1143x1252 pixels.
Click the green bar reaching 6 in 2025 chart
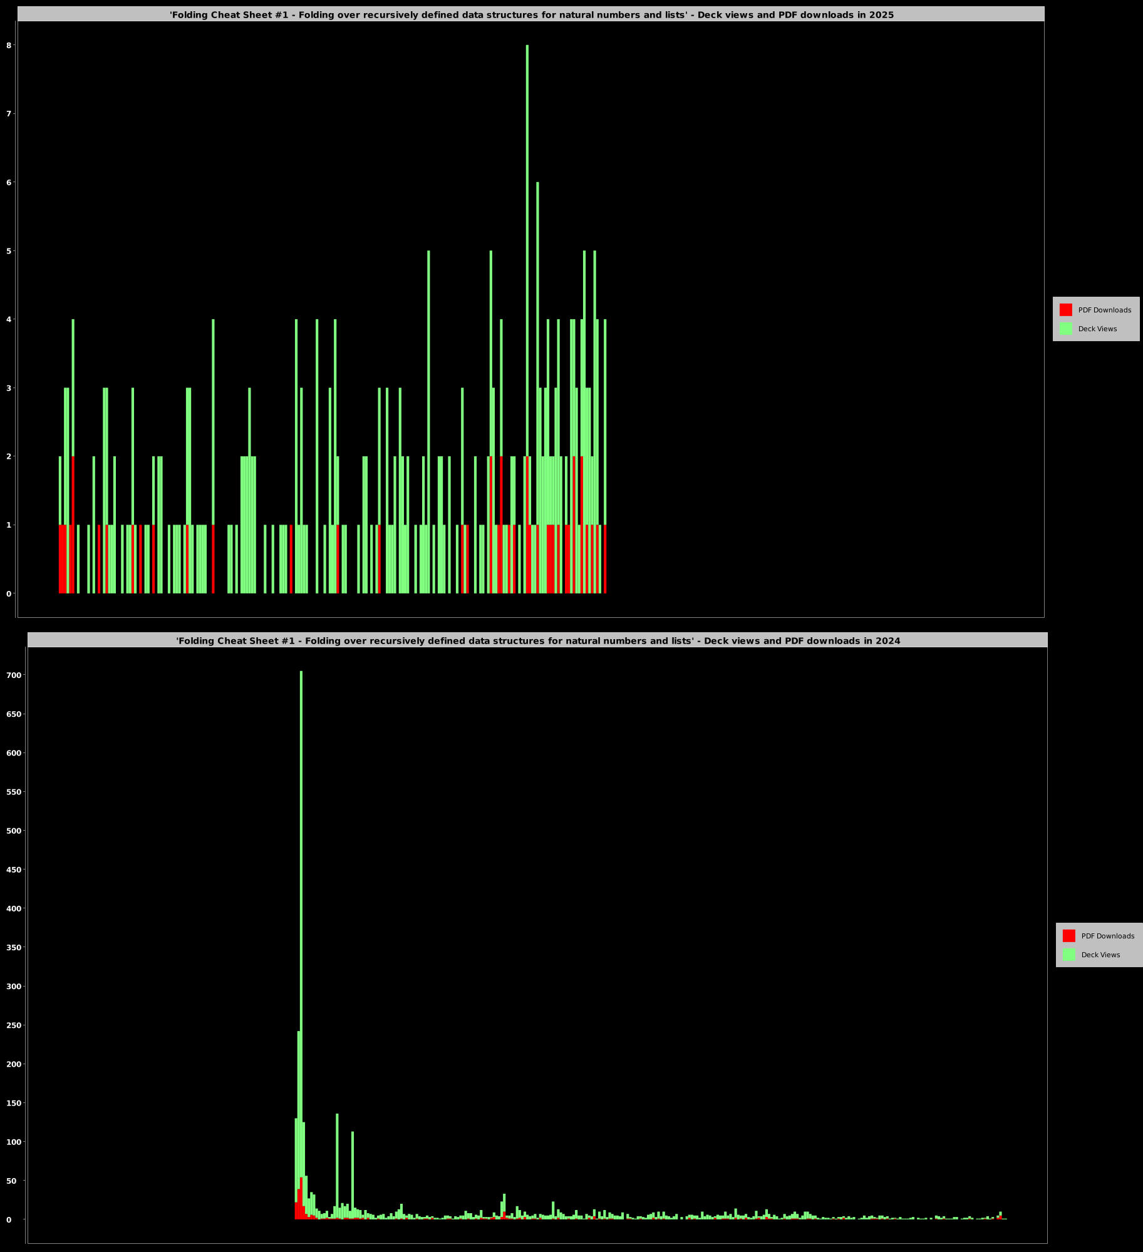[x=537, y=313]
